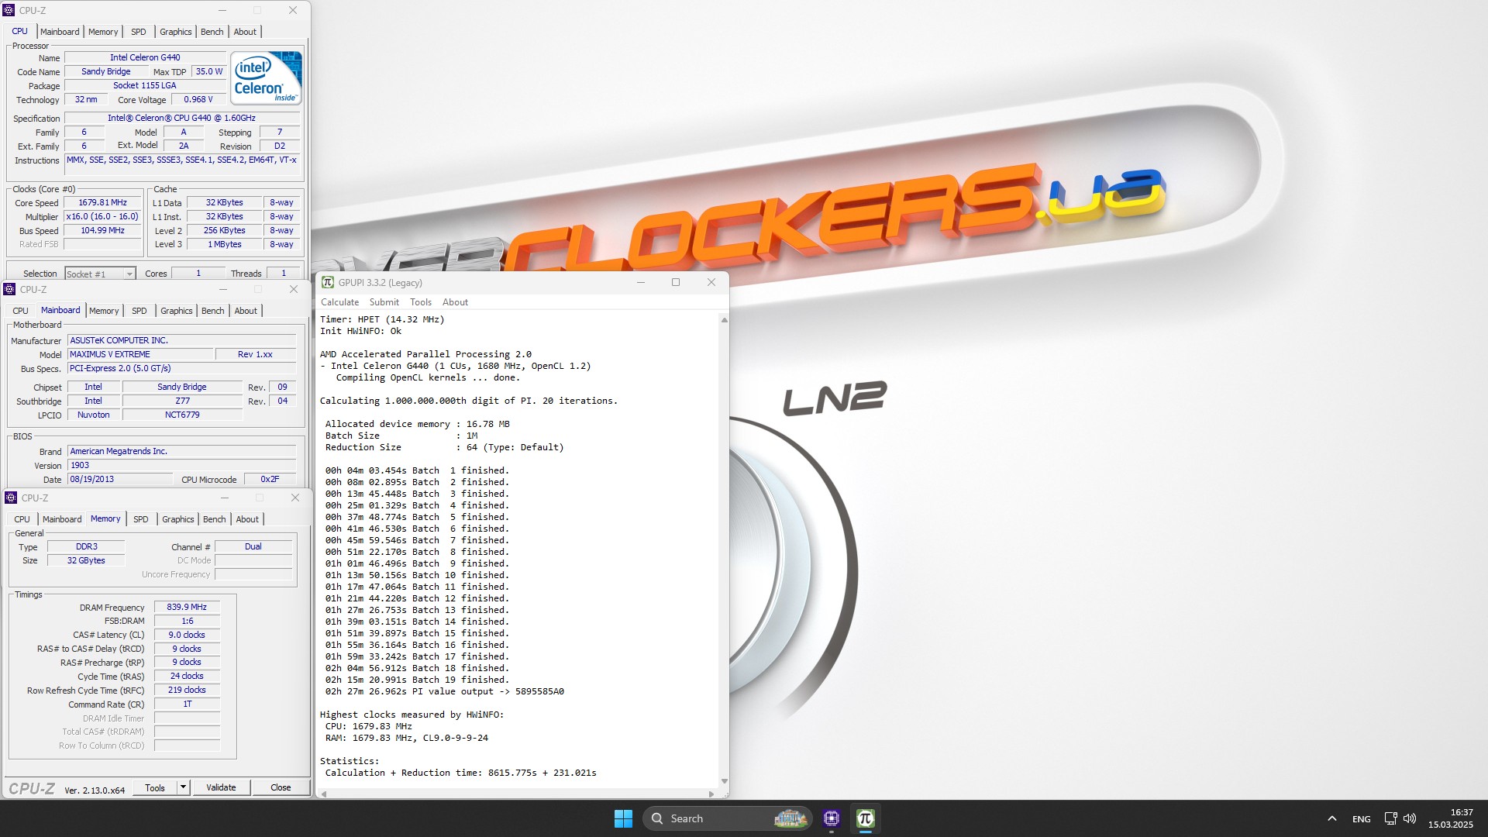Click the ENG language indicator
Viewport: 1488px width, 837px height.
(1361, 818)
